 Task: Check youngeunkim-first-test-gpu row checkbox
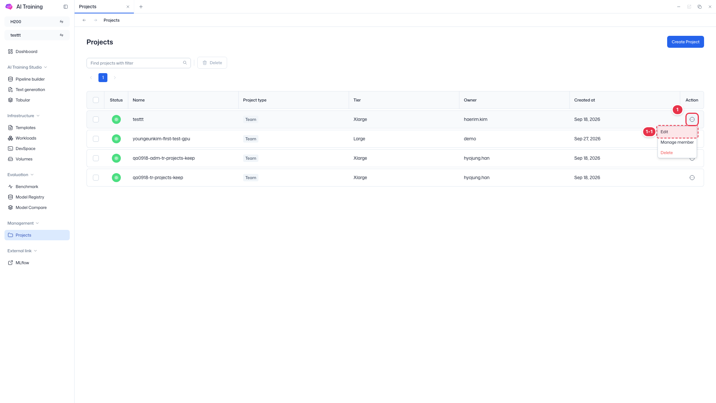point(96,139)
